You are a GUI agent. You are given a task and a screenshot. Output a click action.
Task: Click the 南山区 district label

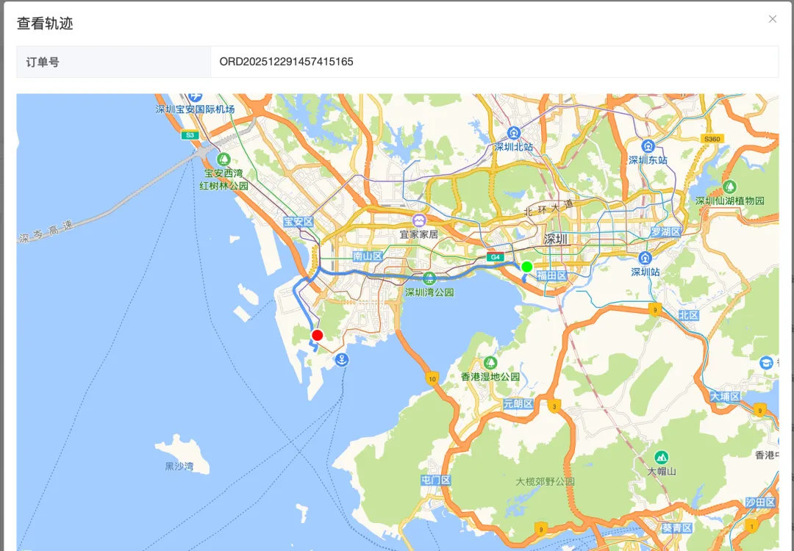coord(368,256)
